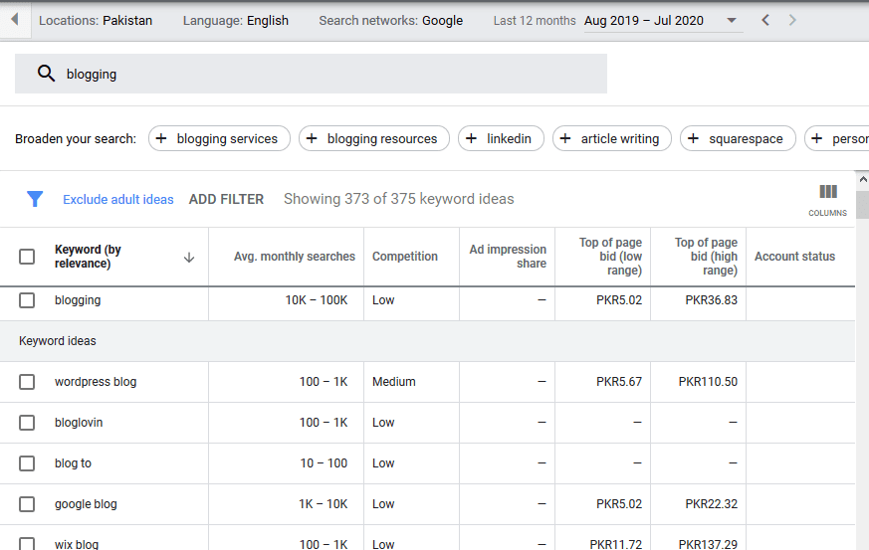Click Top of page bid (high range) header

tap(706, 257)
